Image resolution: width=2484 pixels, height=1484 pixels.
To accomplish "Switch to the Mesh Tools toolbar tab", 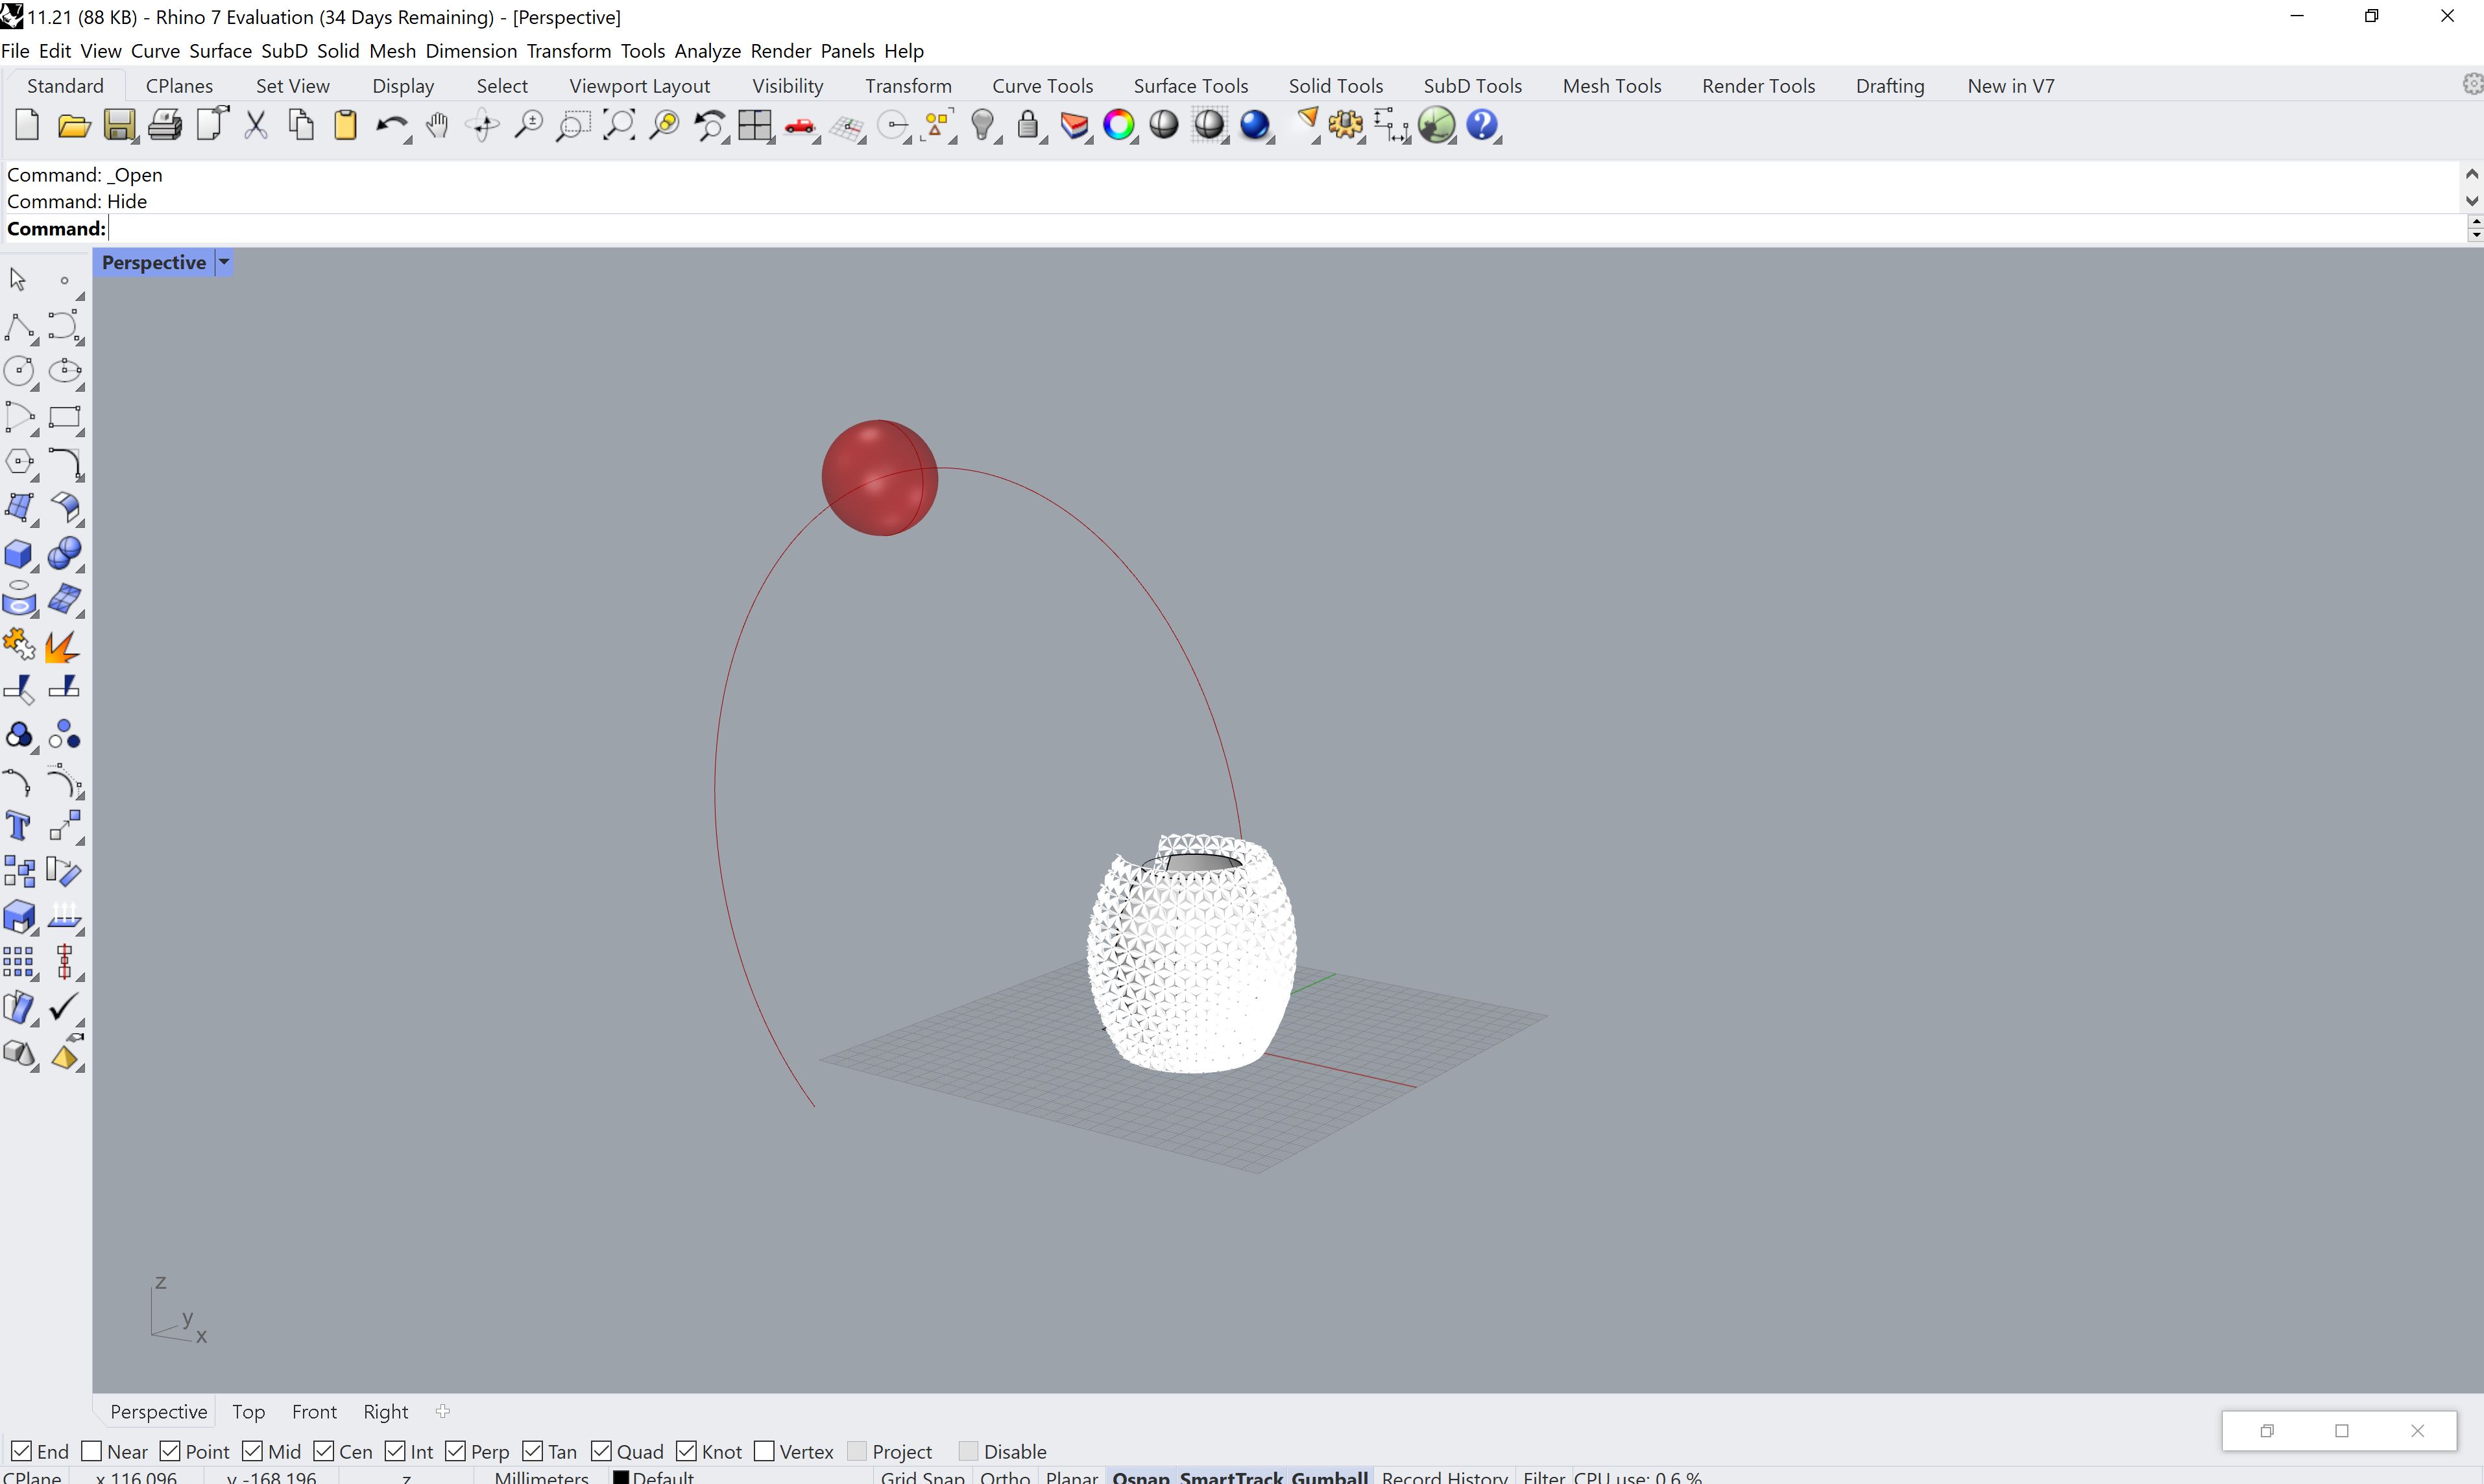I will click(x=1611, y=86).
